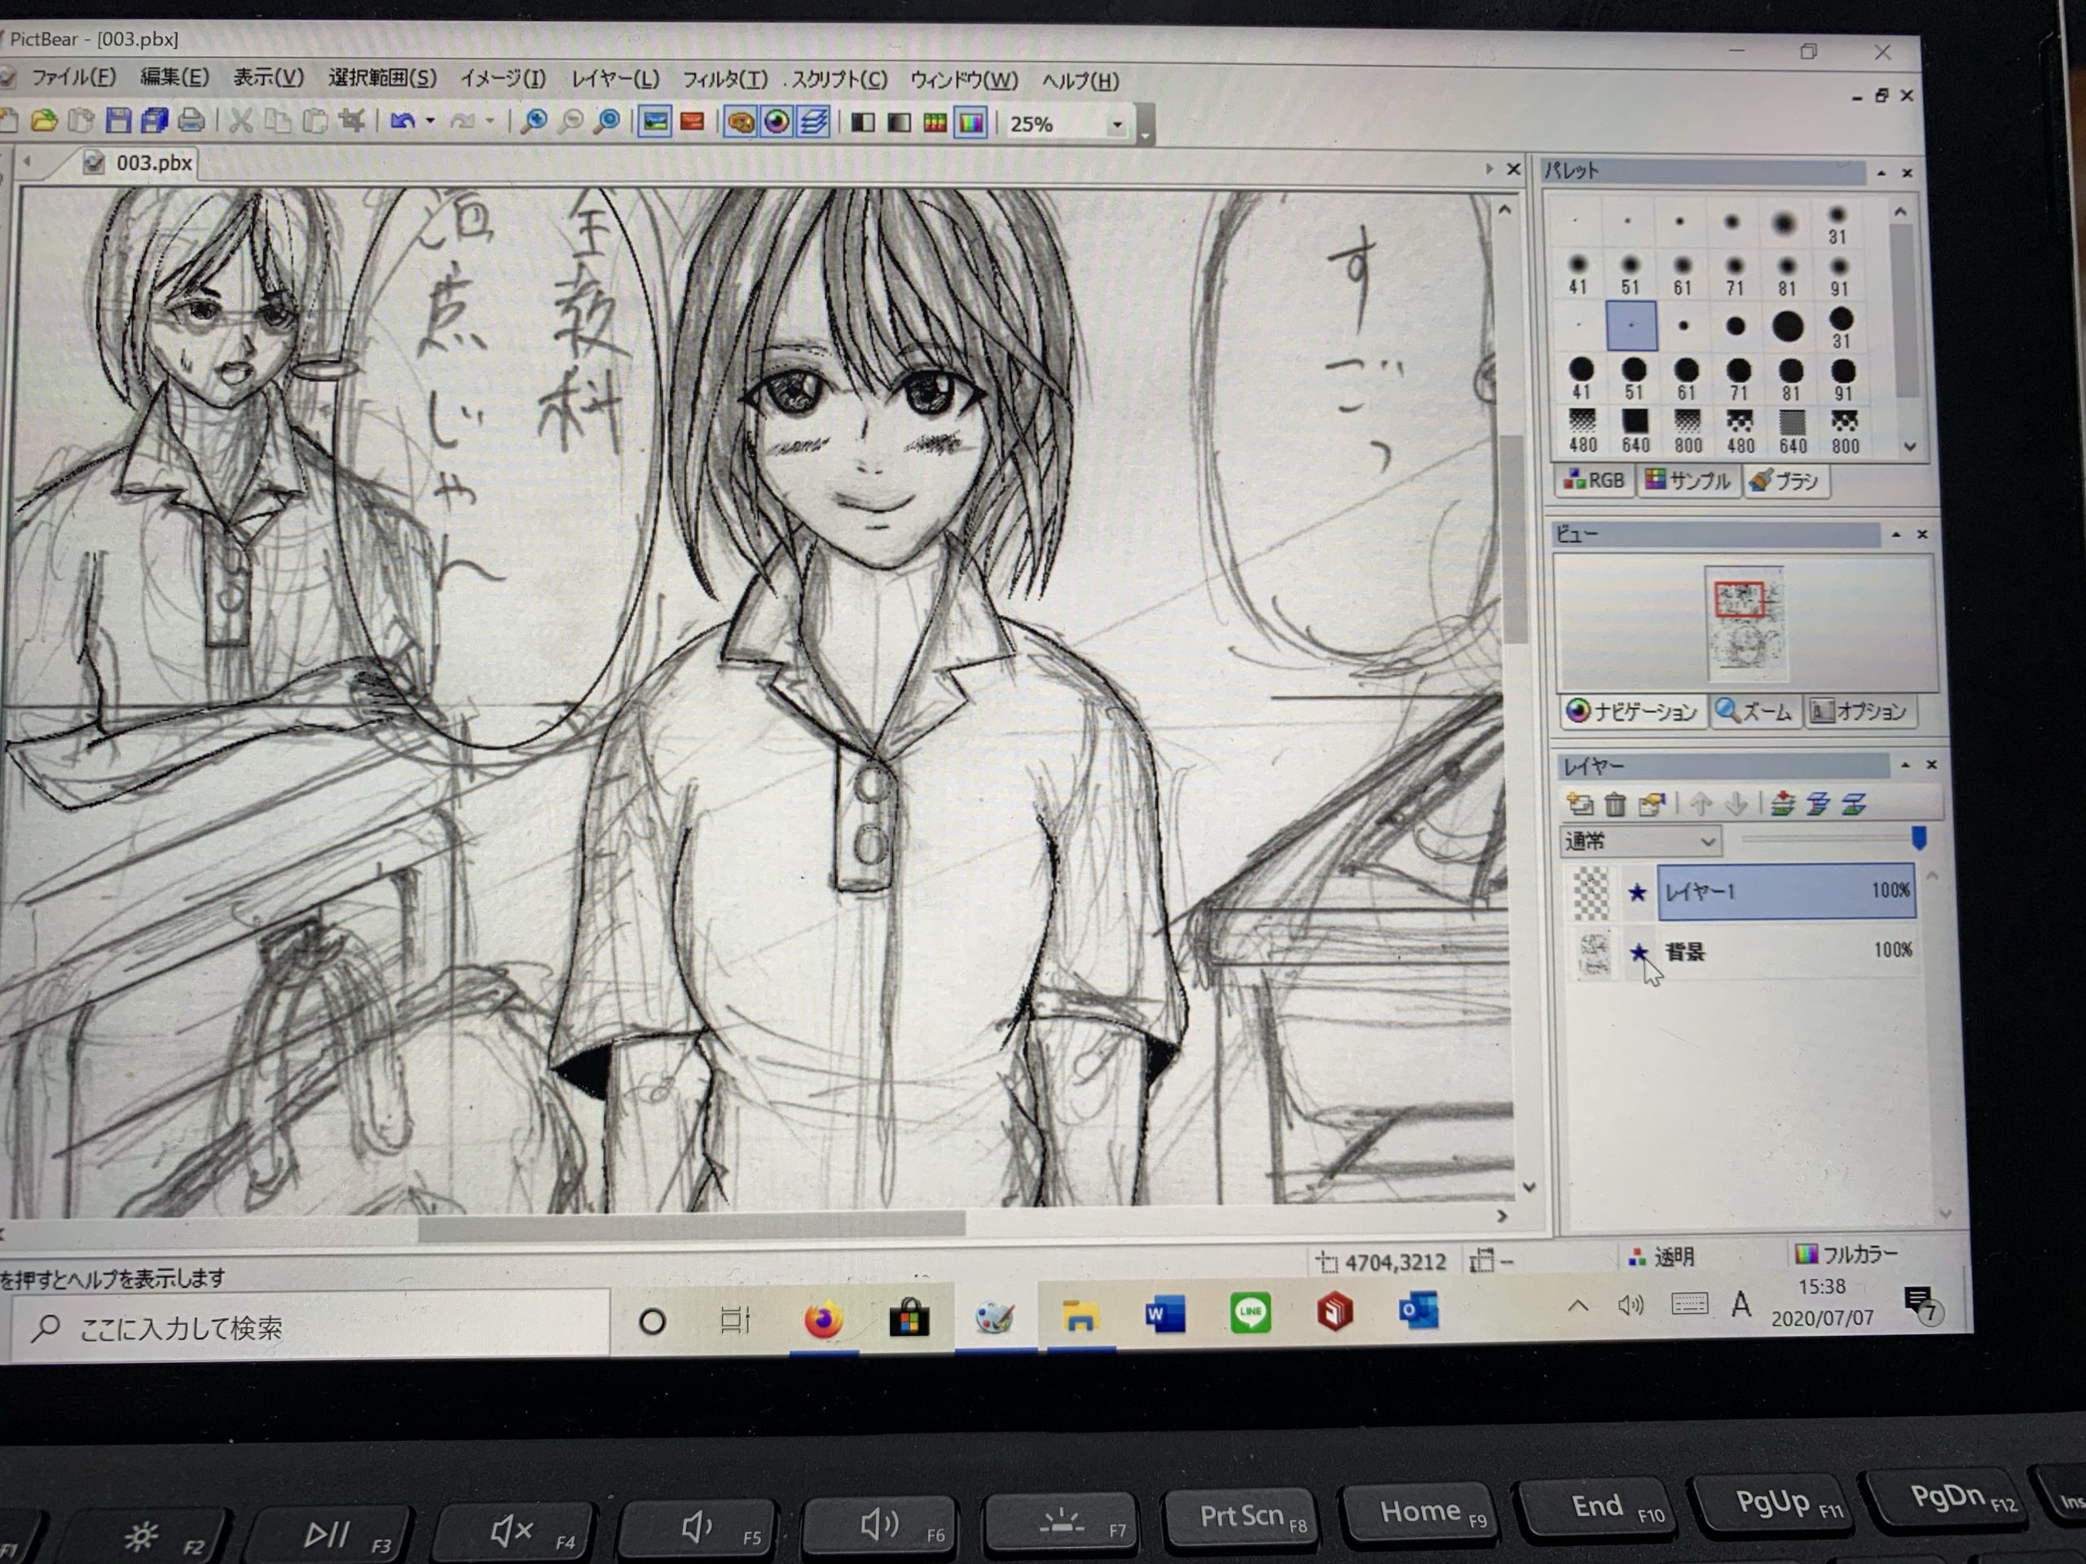Screen dimensions: 2086x1564
Task: Switch to the オプション view tab
Action: 1859,711
